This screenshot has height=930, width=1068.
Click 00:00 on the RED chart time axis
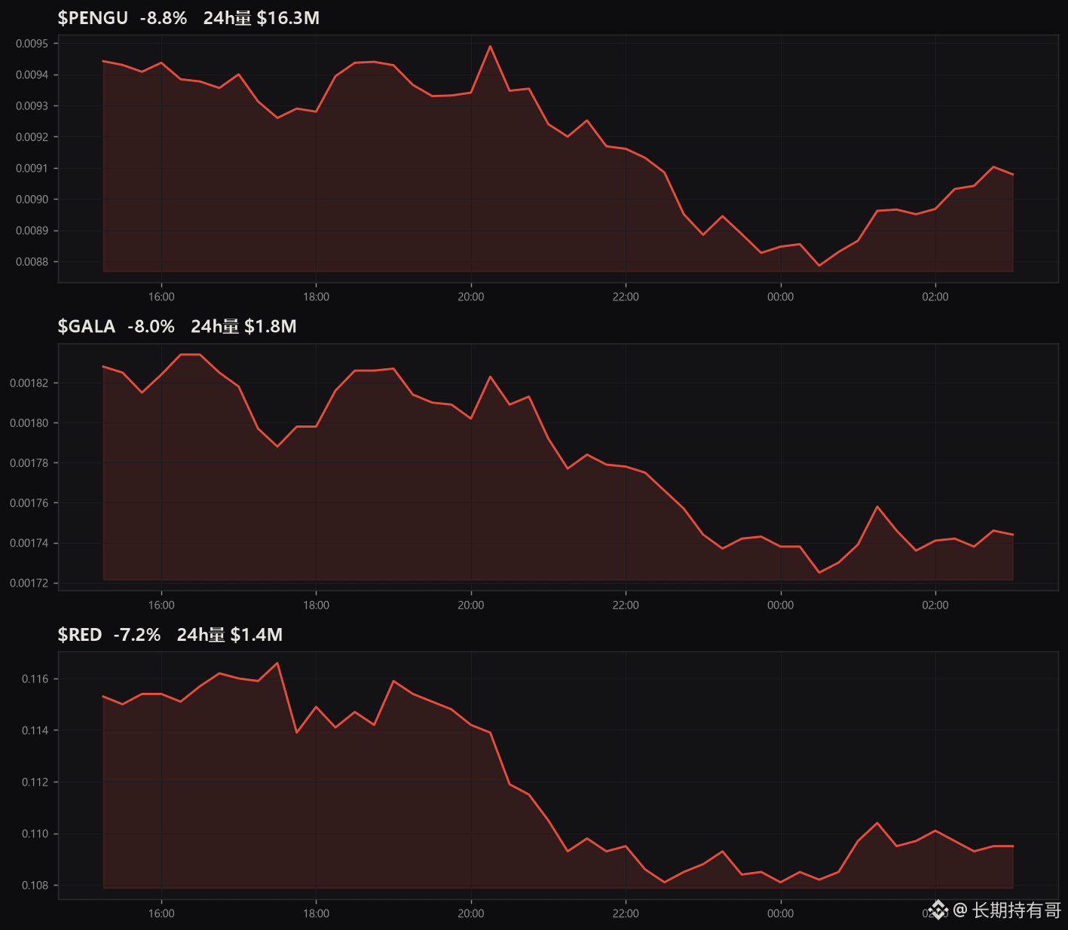(781, 913)
